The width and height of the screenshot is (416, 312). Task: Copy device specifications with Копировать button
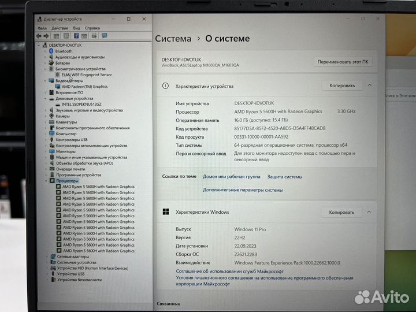(x=342, y=86)
